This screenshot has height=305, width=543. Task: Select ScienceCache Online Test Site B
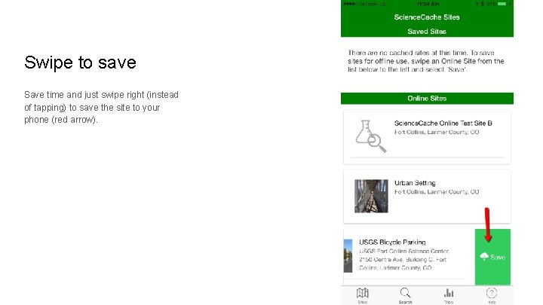[443, 123]
